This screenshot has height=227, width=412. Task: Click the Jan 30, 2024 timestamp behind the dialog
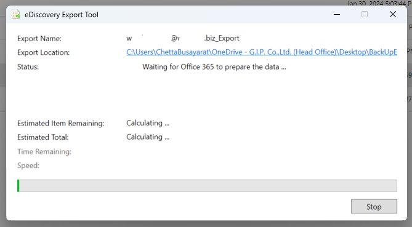click(x=379, y=3)
